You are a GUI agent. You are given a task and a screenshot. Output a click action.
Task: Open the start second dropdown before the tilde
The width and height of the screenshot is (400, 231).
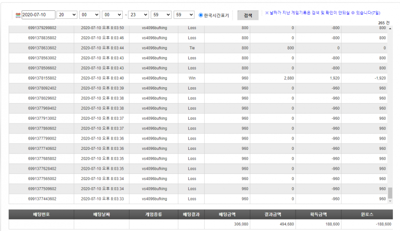pyautogui.click(x=112, y=15)
